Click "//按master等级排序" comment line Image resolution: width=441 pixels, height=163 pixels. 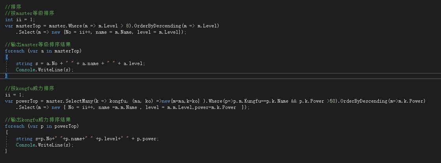click(28, 13)
